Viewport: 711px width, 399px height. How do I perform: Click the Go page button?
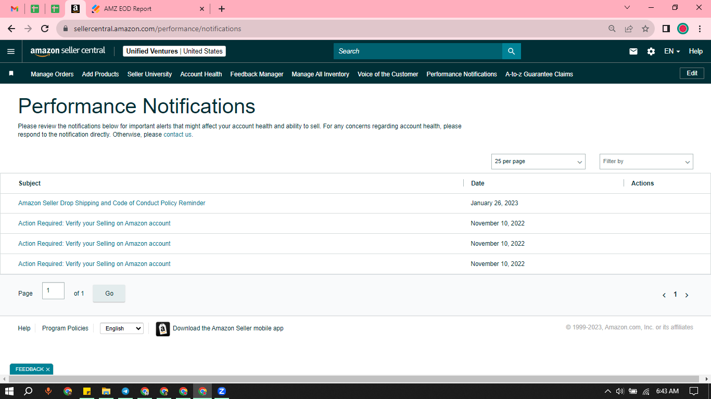tap(109, 294)
